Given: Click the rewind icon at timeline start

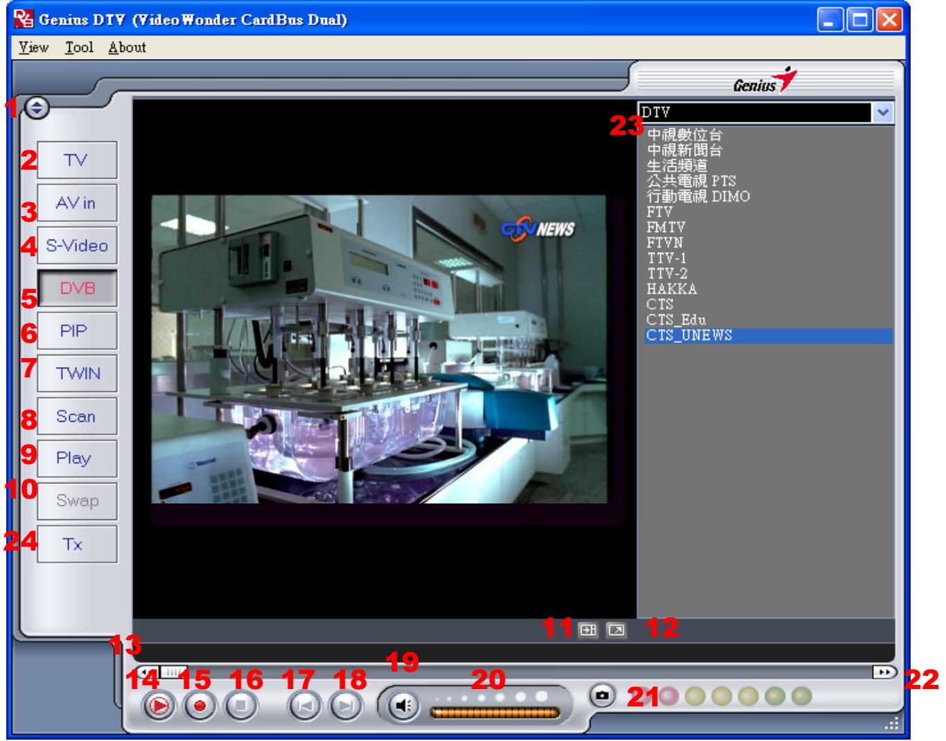Looking at the screenshot, I should 146,672.
